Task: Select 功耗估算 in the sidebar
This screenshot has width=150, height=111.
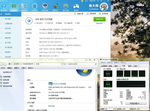Action: (x=8, y=57)
